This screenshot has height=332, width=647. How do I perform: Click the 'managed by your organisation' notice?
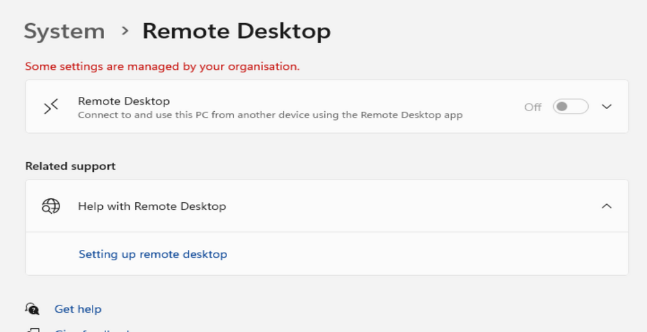[x=162, y=67]
